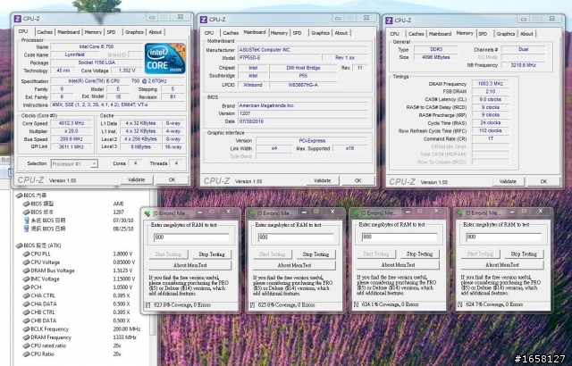Click BIOS Date value 07/30/2010
The image size is (572, 366).
tap(302, 121)
